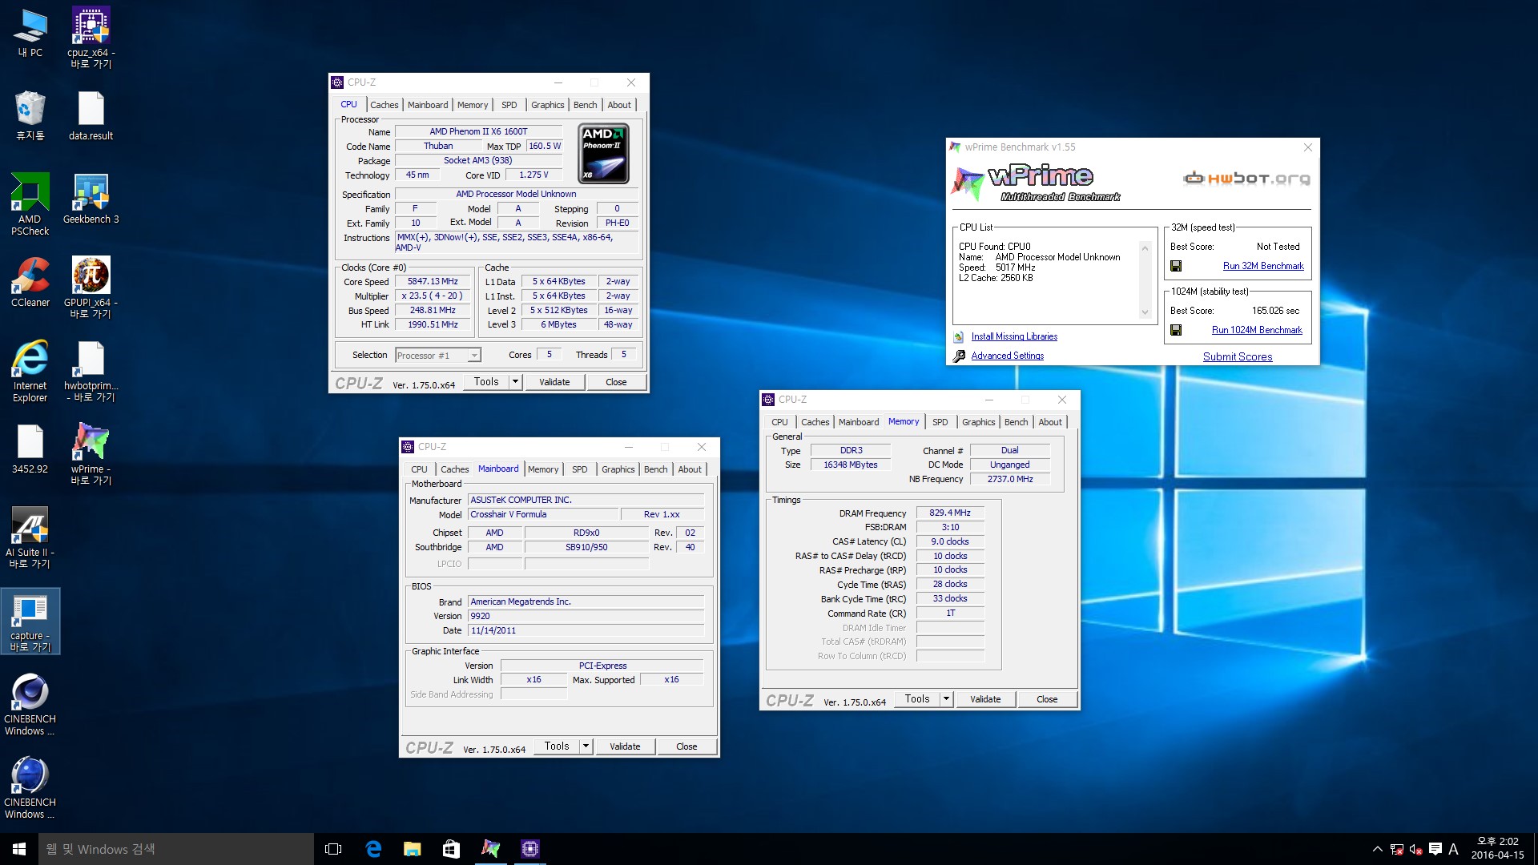
Task: Click Close in the CPU-Z Mainboard window
Action: pos(686,746)
